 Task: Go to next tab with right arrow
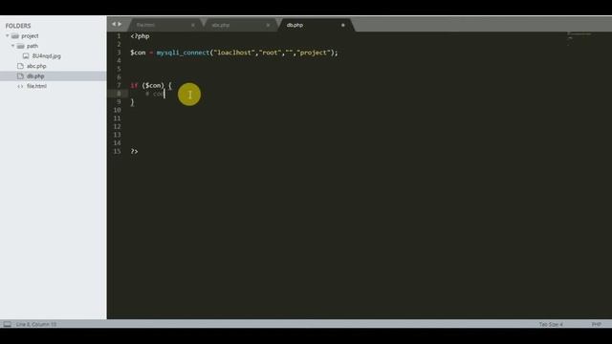coord(120,24)
